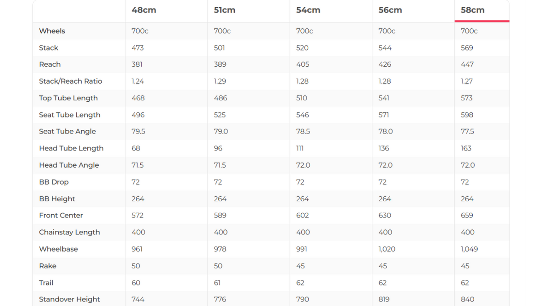
Task: Click the Stack value 473
Action: (x=138, y=48)
